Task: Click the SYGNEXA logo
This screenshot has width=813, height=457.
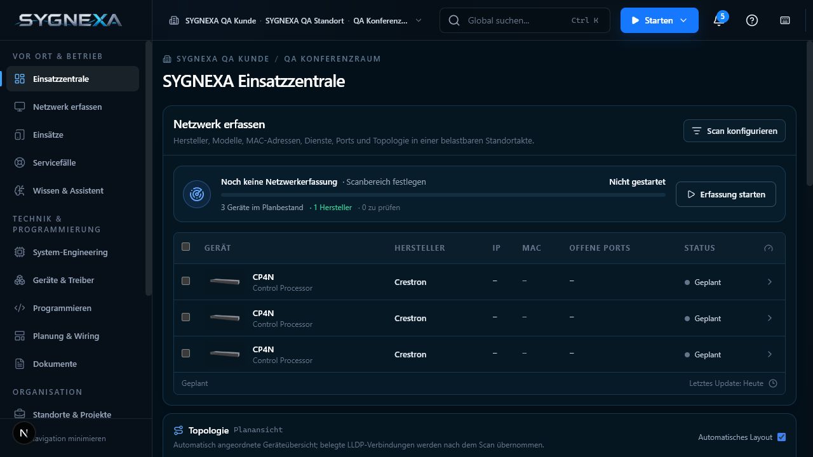Action: [69, 20]
